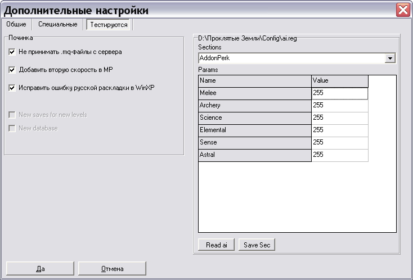Click the Astral value cell

(x=339, y=155)
